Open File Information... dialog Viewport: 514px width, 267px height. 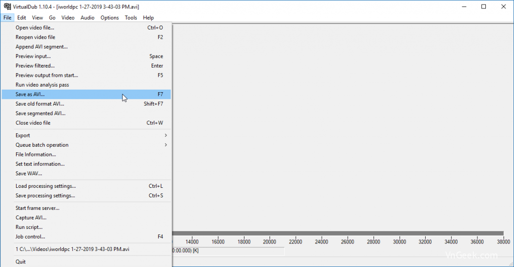tap(86, 154)
